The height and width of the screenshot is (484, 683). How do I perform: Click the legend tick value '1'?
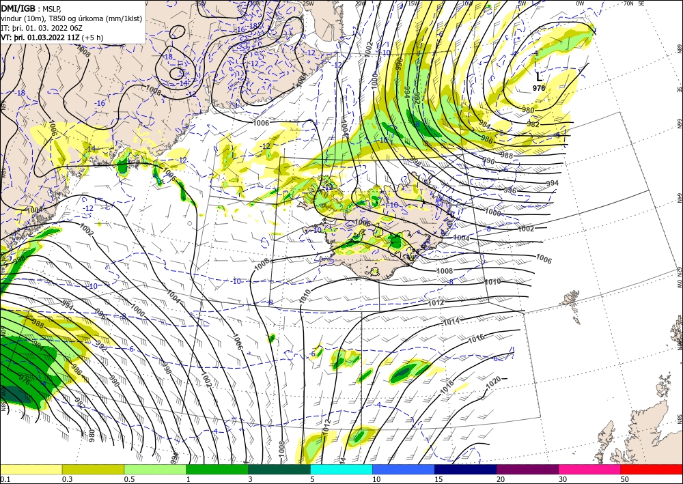[188, 479]
